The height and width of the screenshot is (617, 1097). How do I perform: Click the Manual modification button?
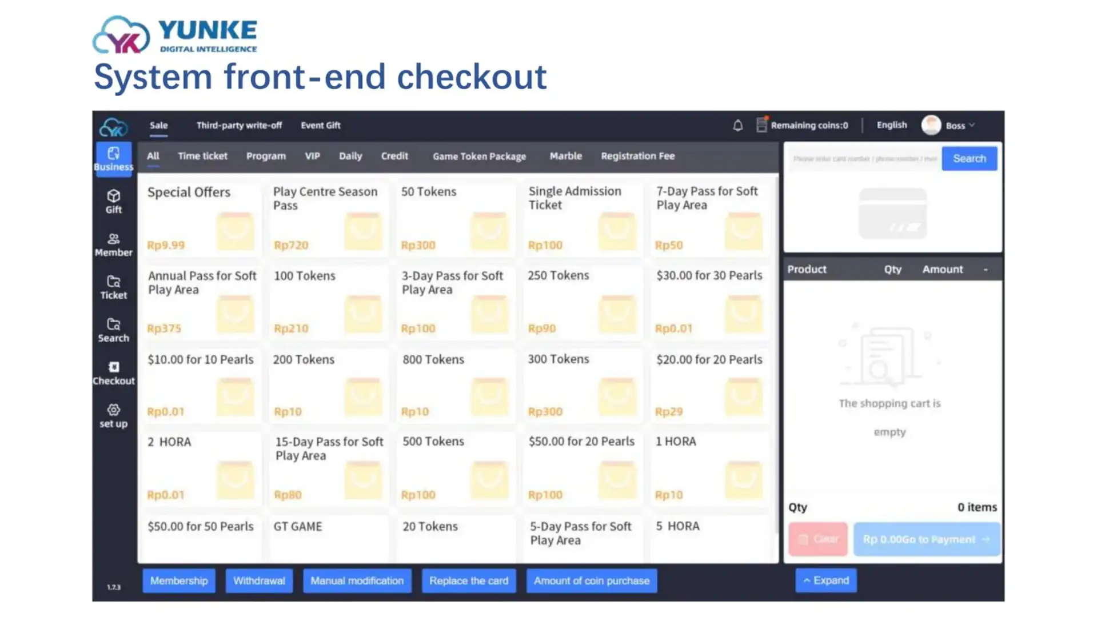pos(357,580)
